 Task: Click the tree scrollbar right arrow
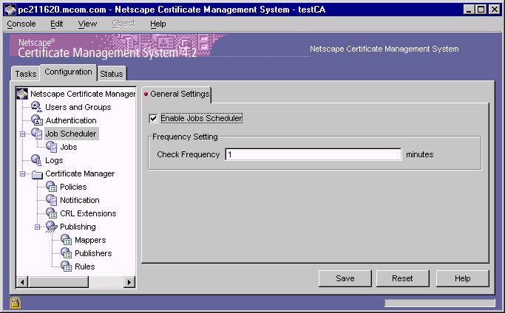coord(129,283)
